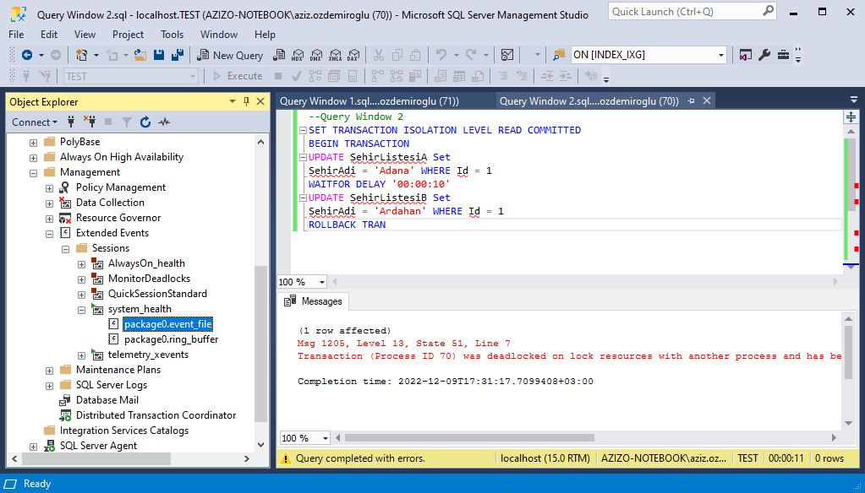Click the Undo arrow icon
The width and height of the screenshot is (865, 493).
click(x=441, y=55)
